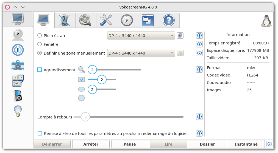The width and height of the screenshot is (278, 153).
Task: Click the Compte à rebours slider handle
Action: point(85,117)
